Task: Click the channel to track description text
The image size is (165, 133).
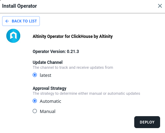Action: [73, 67]
